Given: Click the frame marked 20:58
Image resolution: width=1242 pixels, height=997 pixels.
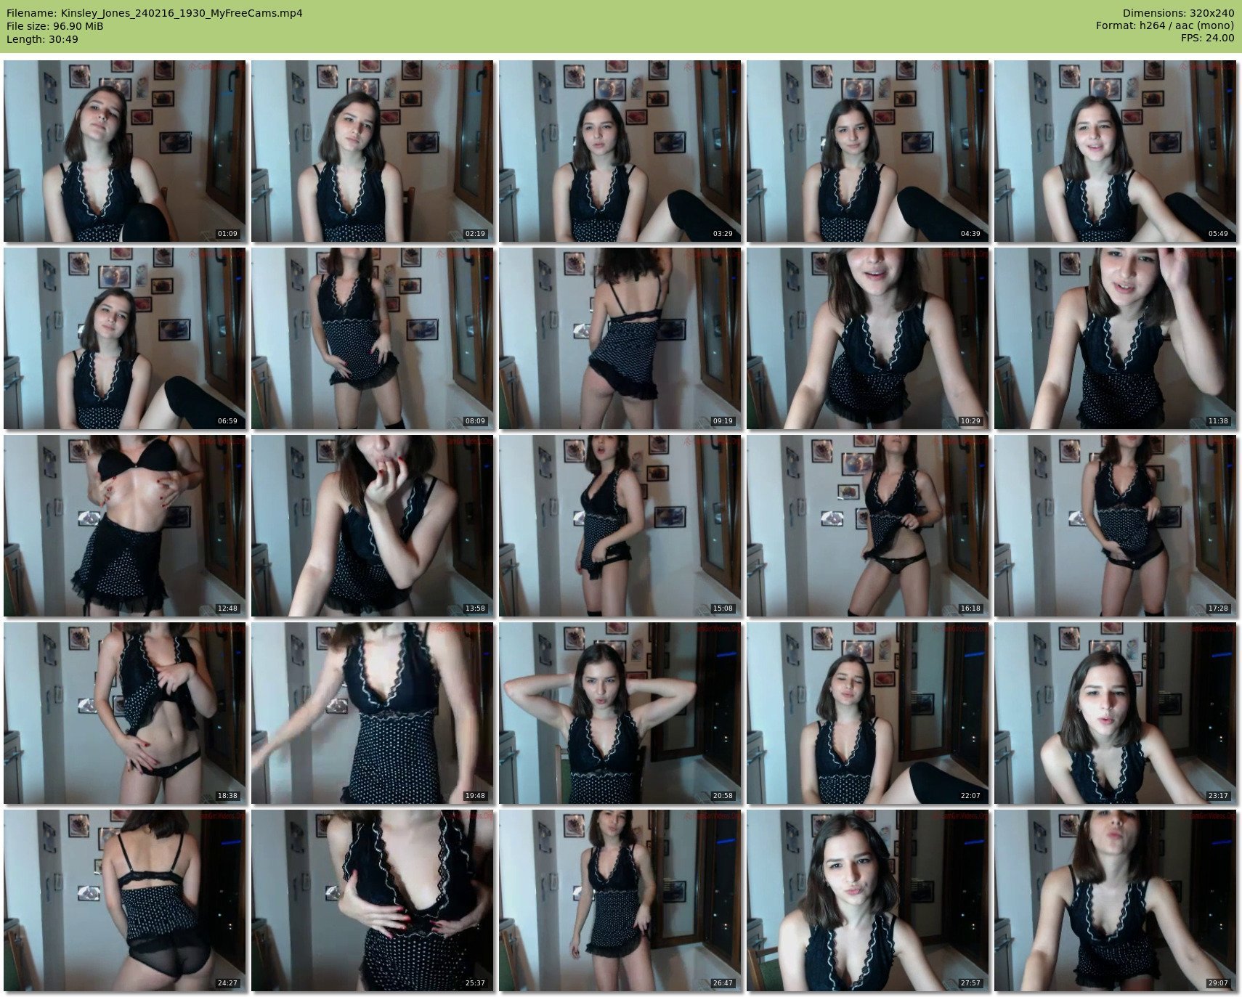Looking at the screenshot, I should 620,713.
